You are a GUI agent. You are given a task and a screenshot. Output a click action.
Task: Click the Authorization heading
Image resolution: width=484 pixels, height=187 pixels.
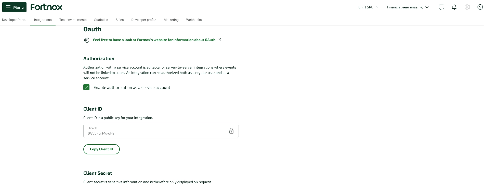click(x=99, y=59)
